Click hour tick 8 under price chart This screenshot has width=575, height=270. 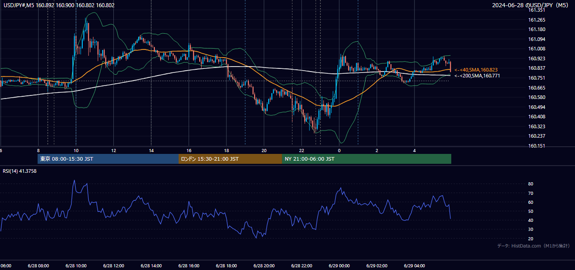(38, 150)
